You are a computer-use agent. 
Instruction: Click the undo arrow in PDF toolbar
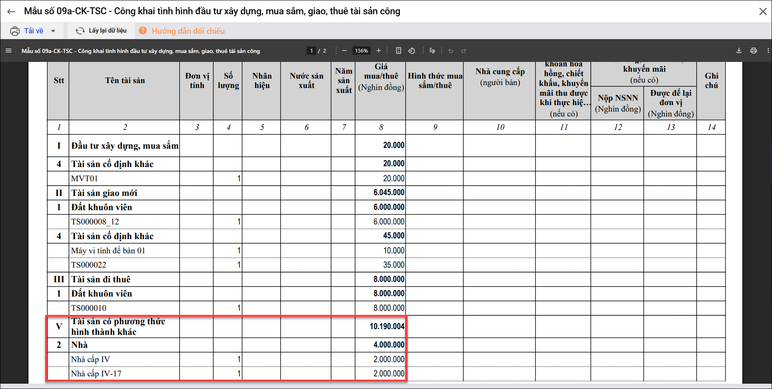coord(451,51)
